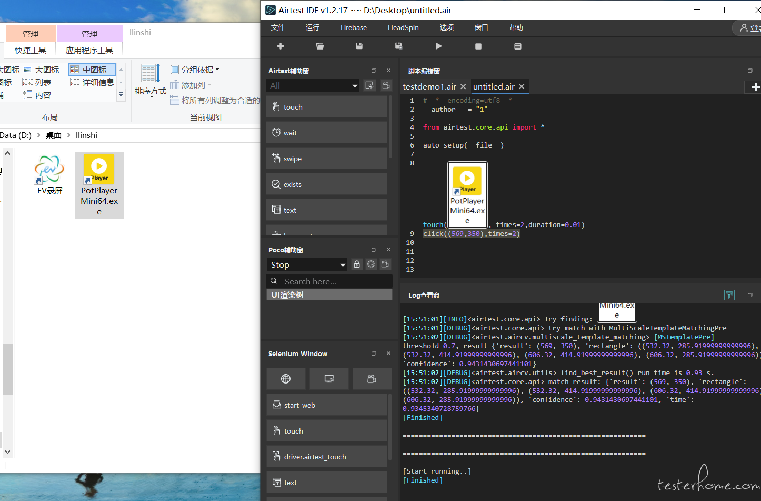Screen dimensions: 761x501
Task: Float the Airtest assistant panel
Action: tap(374, 71)
